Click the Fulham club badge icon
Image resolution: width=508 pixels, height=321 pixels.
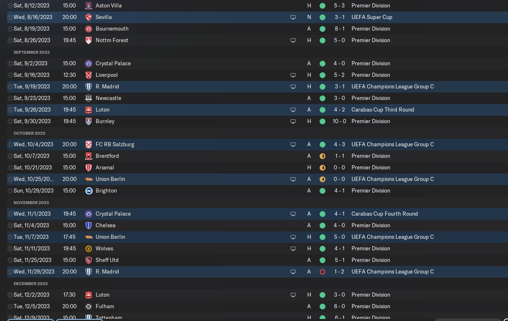[x=88, y=307]
